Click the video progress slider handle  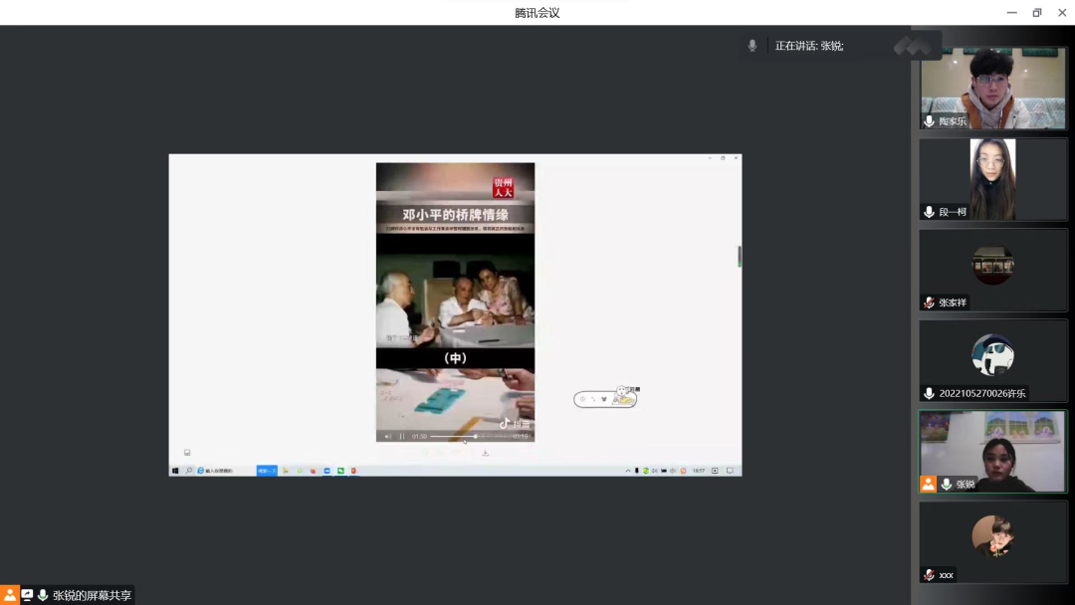475,437
